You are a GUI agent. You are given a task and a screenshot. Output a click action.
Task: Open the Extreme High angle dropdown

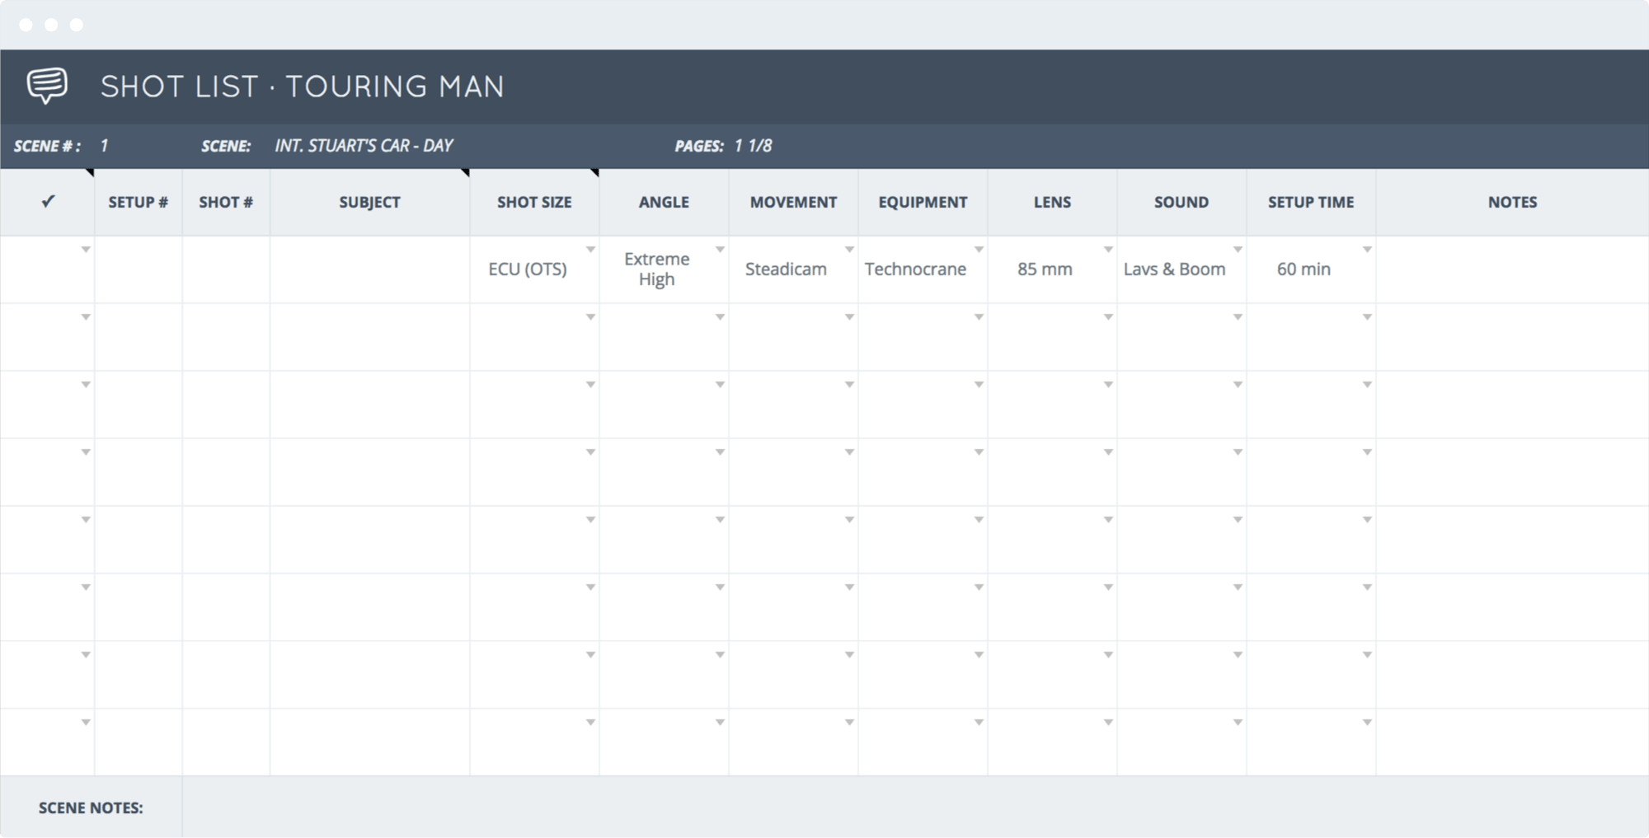click(x=720, y=250)
